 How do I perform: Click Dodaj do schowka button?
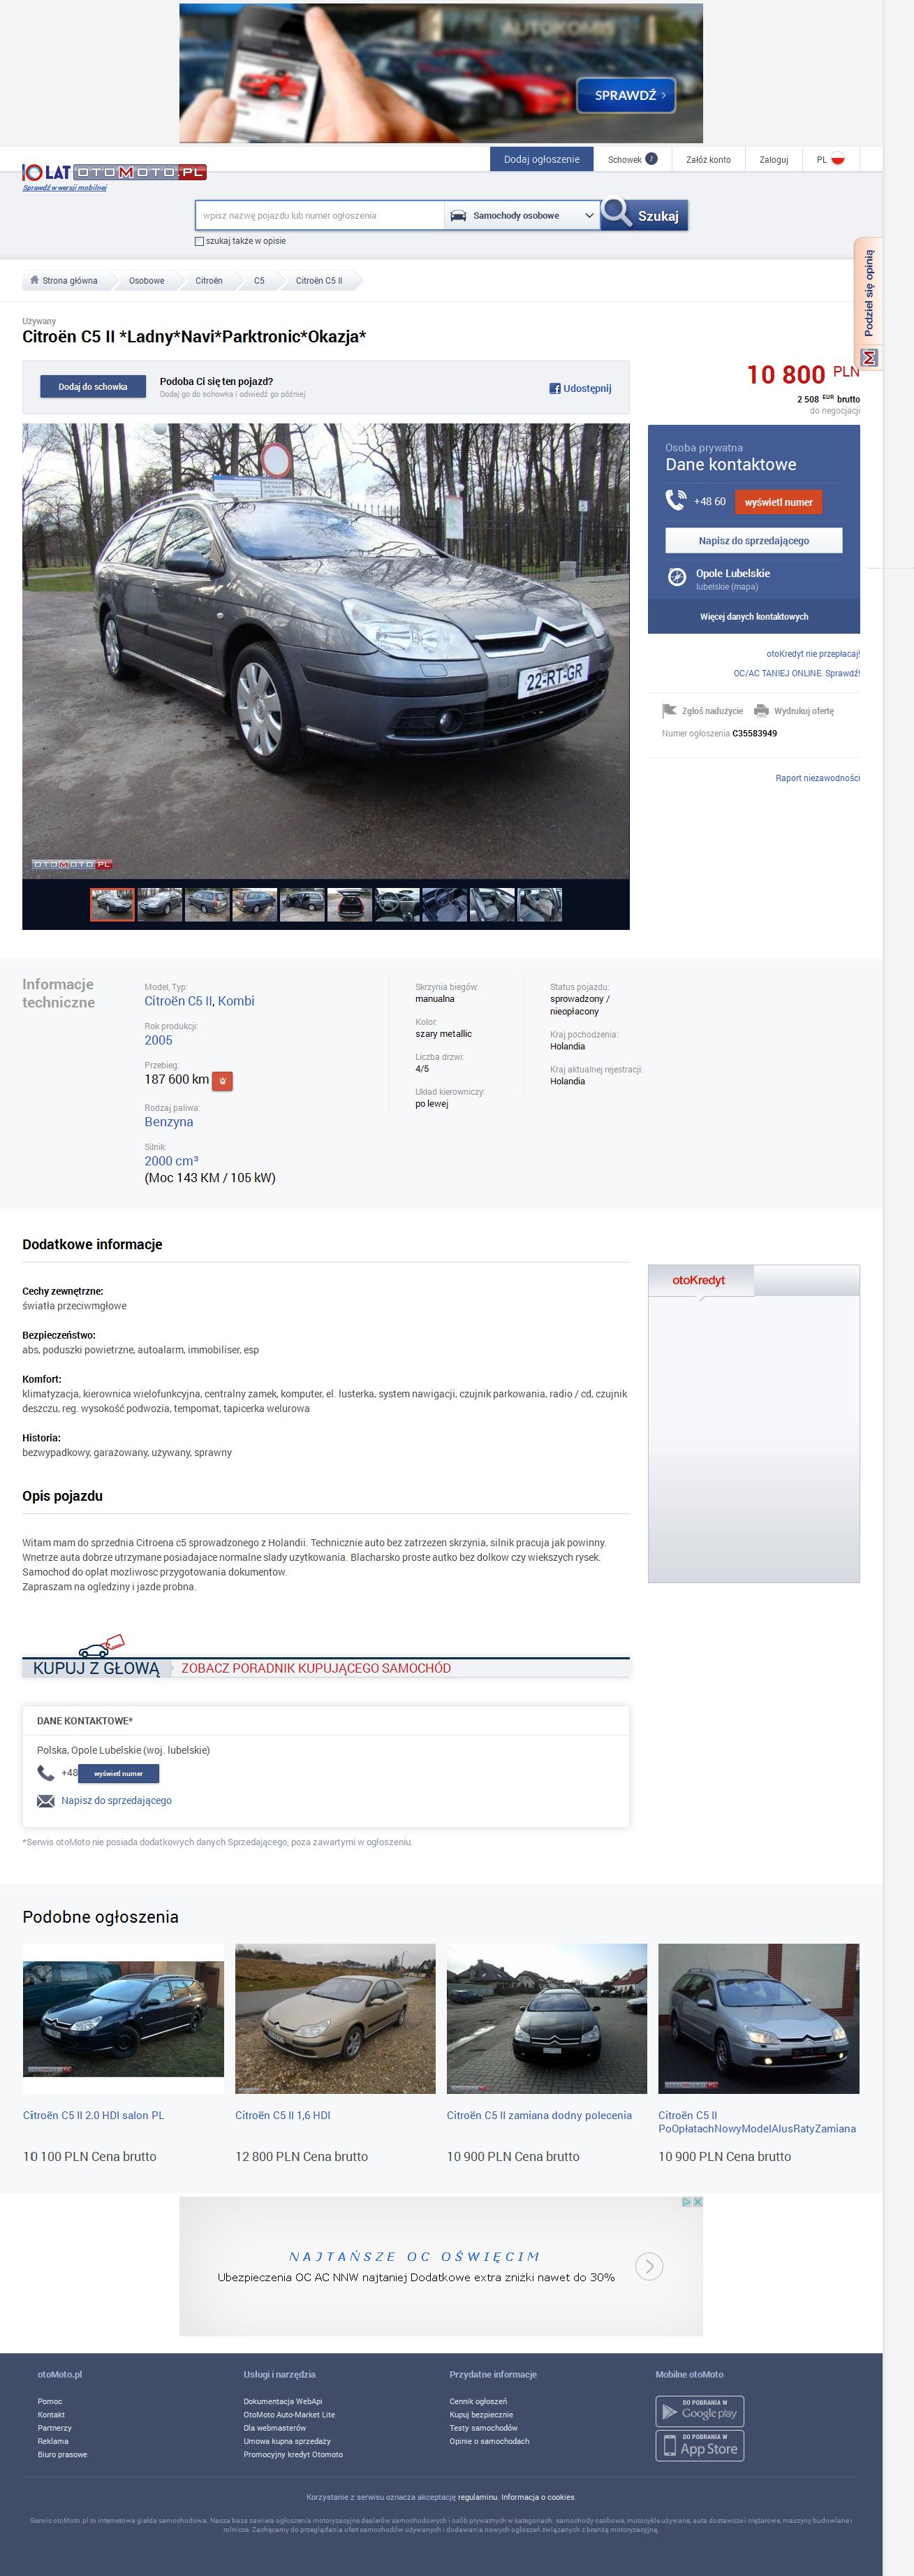(93, 387)
